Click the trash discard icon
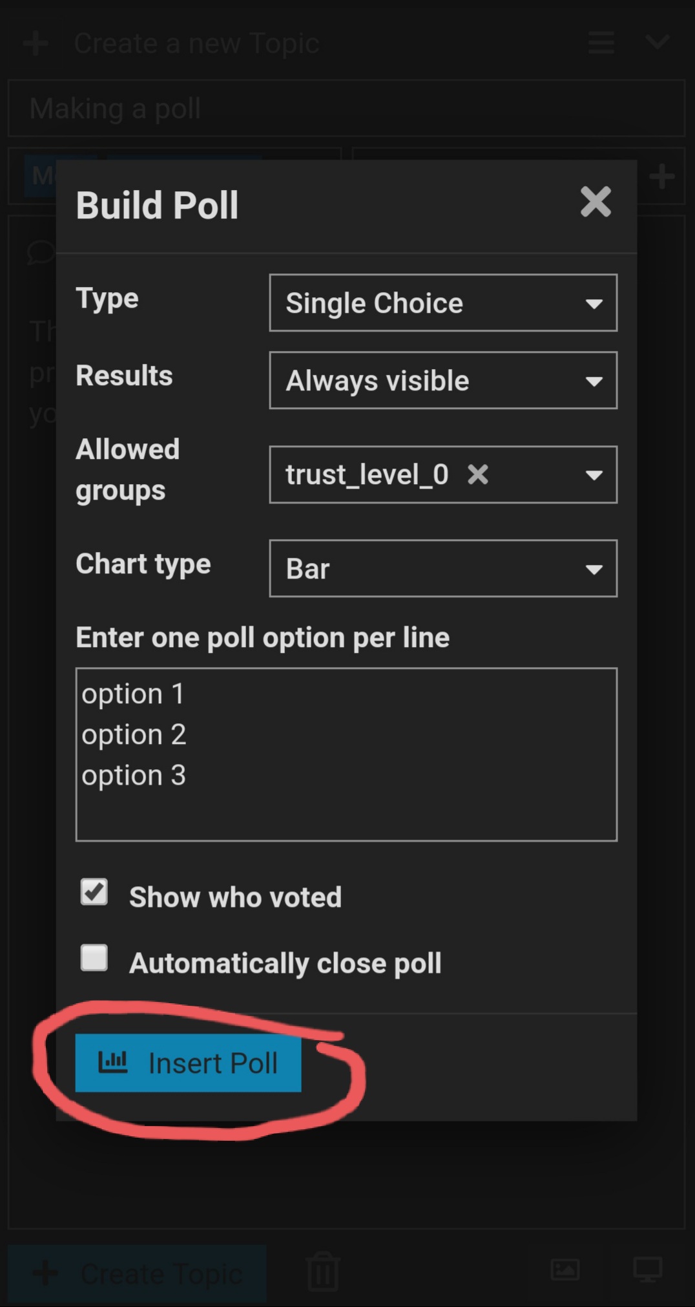 (323, 1271)
